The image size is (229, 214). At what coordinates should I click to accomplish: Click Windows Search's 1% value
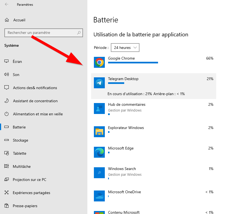[x=211, y=169]
